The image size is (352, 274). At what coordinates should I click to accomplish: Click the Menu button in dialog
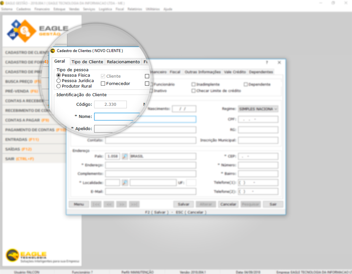point(79,204)
